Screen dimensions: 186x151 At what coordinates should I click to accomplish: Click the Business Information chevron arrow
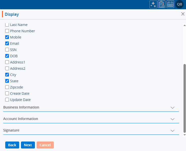[172, 107]
